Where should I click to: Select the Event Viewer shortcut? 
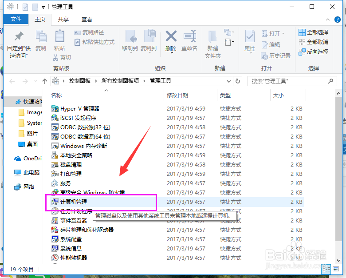69,221
